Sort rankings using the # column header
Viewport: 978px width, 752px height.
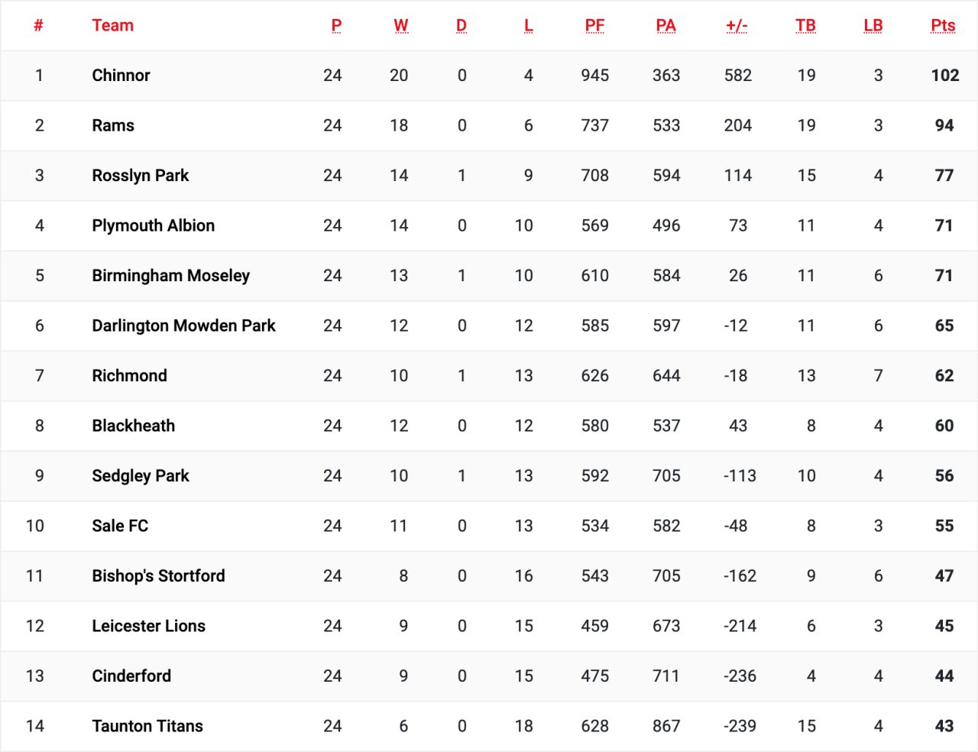pos(39,25)
